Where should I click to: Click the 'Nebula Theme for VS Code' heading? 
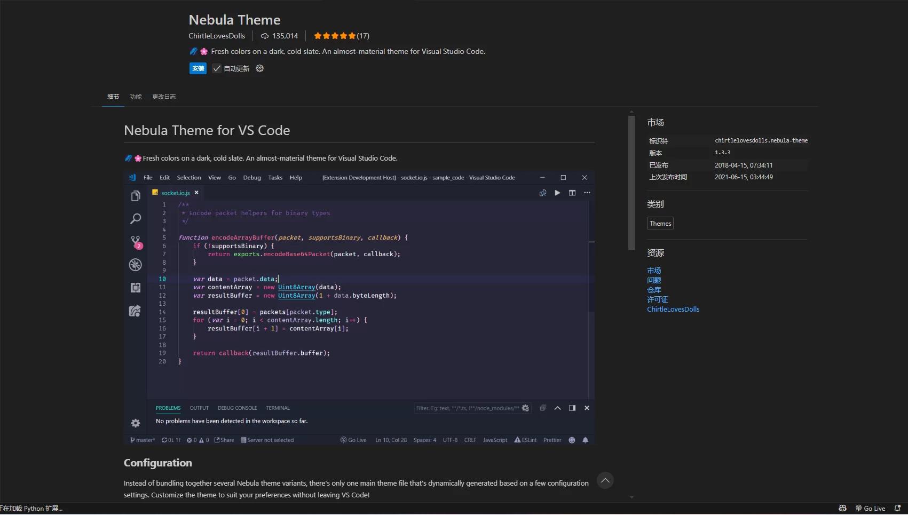pos(207,130)
